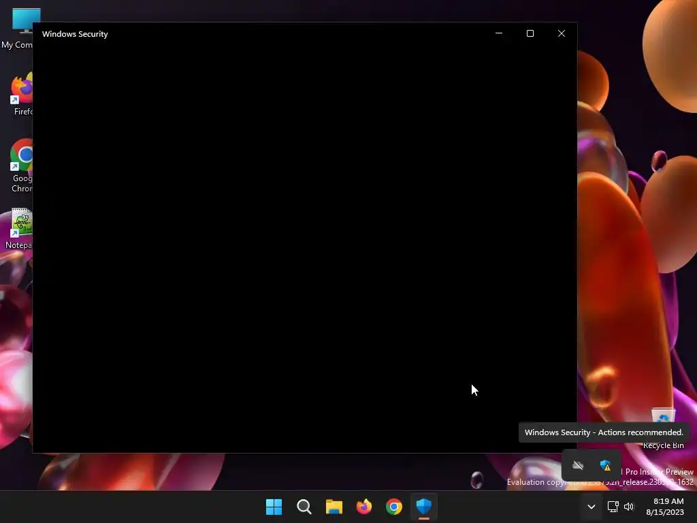Viewport: 697px width, 523px height.
Task: Maximize the Windows Security window
Action: [x=530, y=33]
